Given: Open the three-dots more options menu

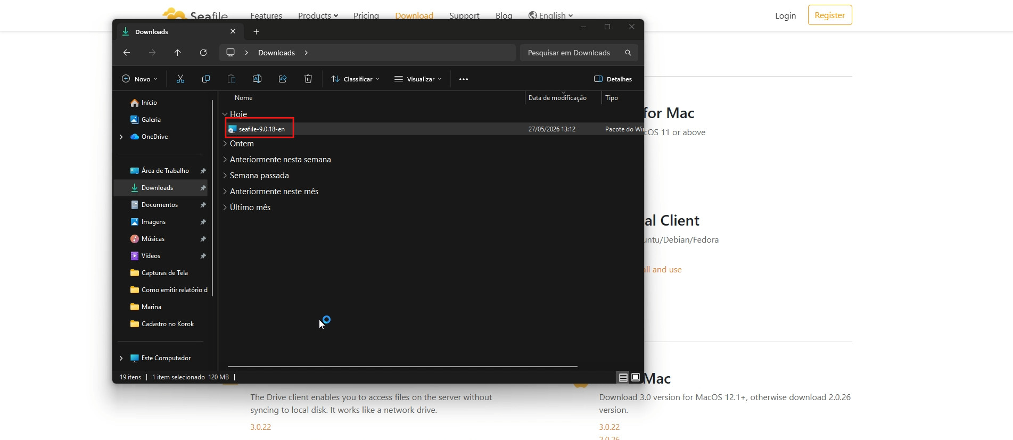Looking at the screenshot, I should click(x=464, y=79).
